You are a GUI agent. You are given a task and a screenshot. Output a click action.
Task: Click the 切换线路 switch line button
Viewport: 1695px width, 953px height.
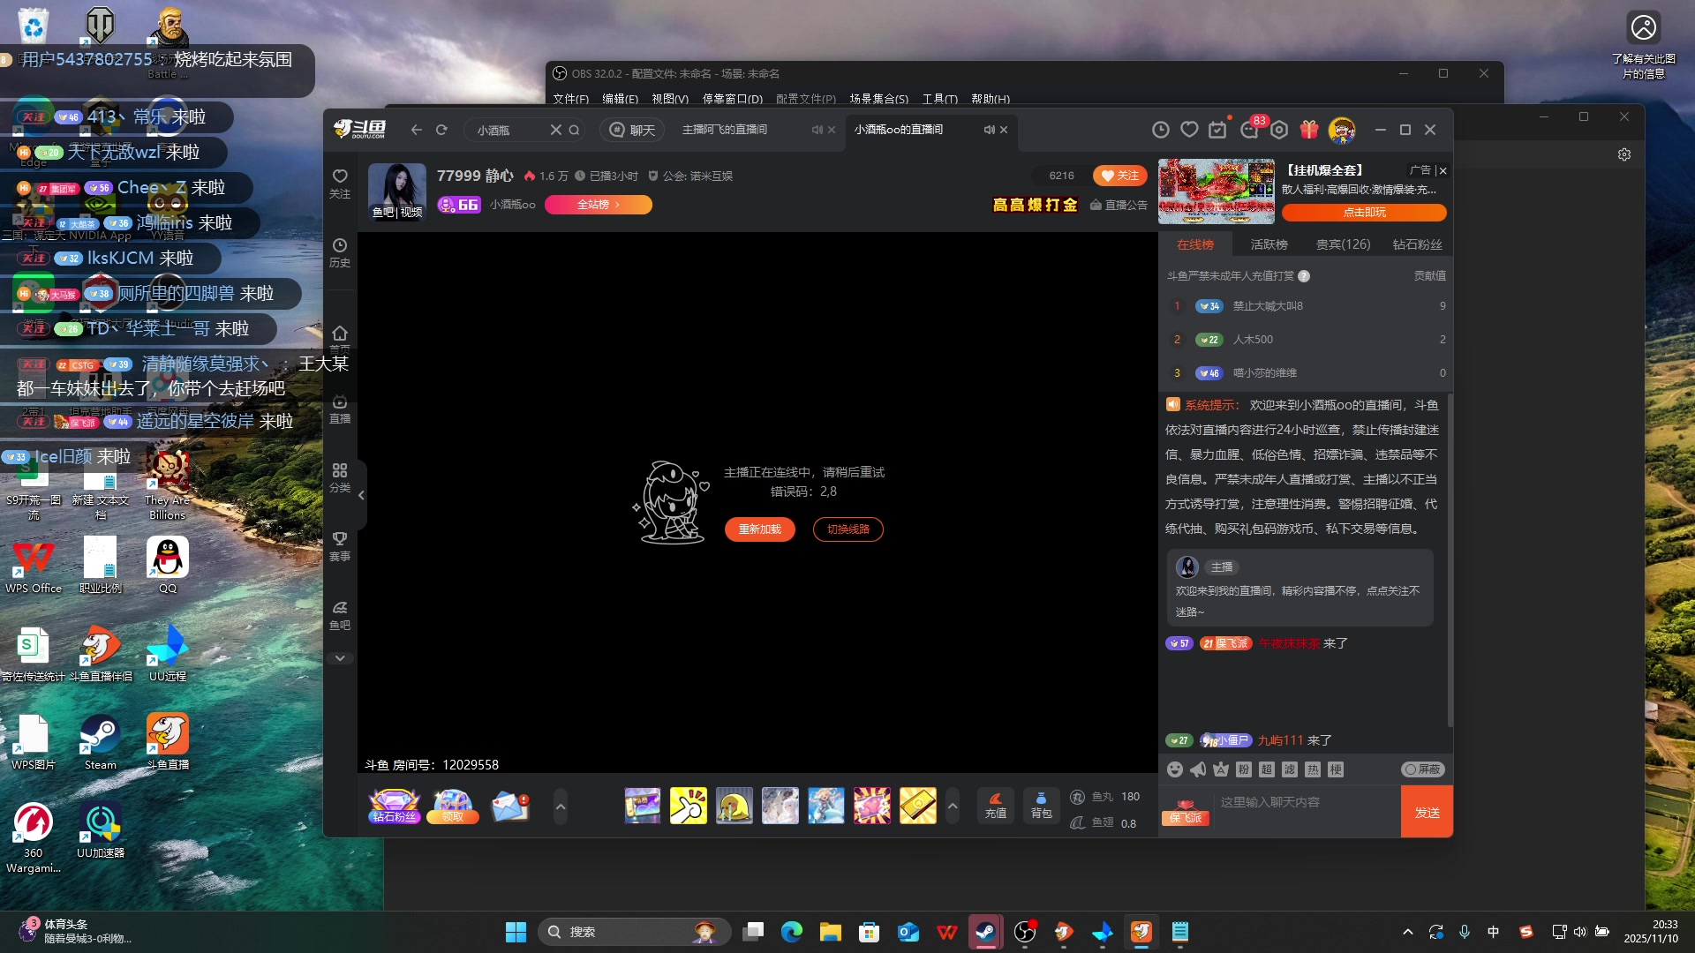pos(847,529)
